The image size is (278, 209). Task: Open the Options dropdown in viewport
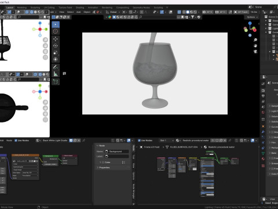point(252,17)
